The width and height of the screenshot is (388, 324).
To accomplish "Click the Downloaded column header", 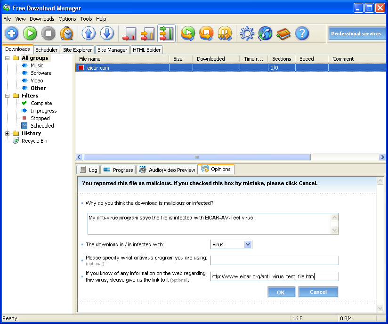I will (x=216, y=59).
